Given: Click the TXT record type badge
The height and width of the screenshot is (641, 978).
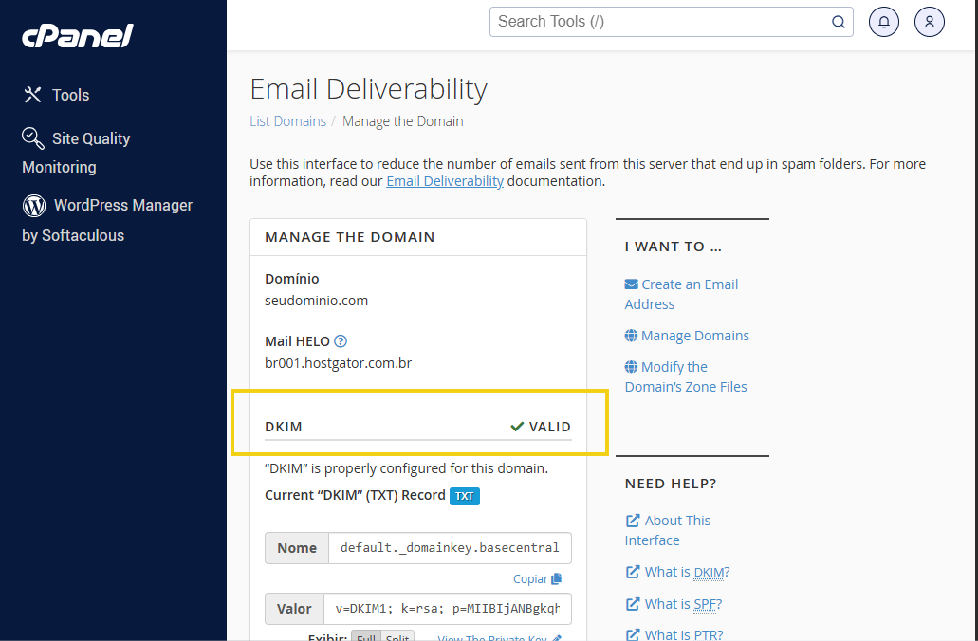Looking at the screenshot, I should click(x=464, y=496).
